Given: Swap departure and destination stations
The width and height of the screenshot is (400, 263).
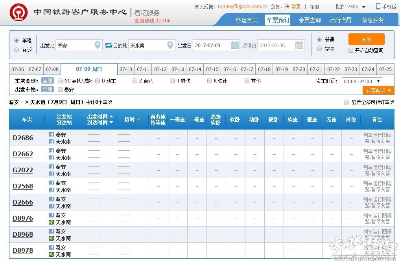Looking at the screenshot, I should pyautogui.click(x=109, y=46).
